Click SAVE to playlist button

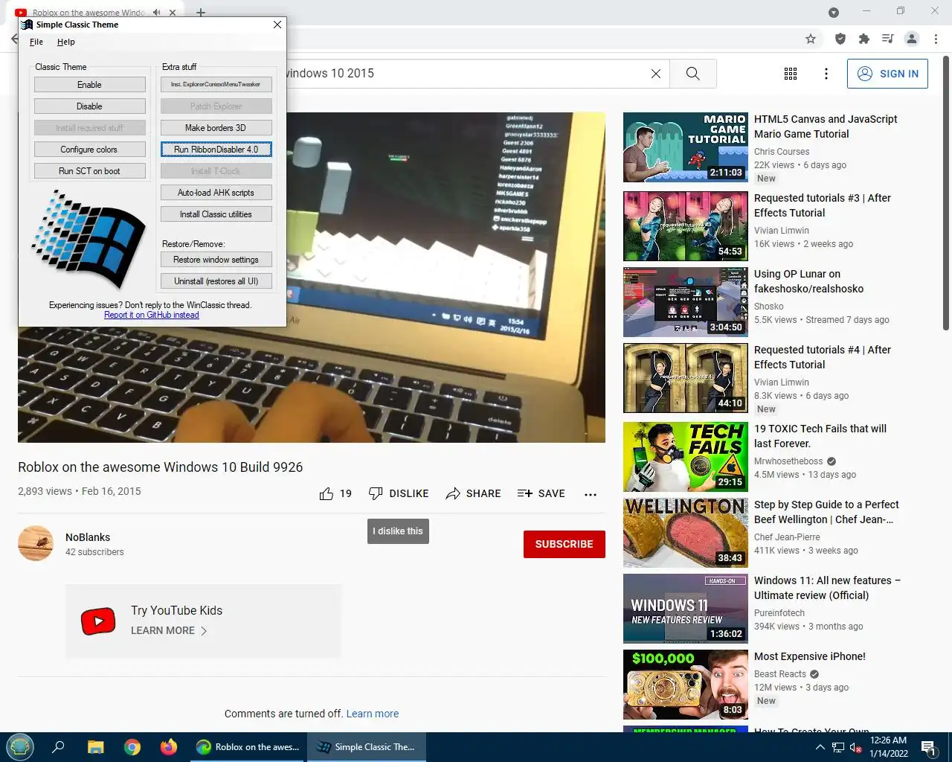coord(541,493)
